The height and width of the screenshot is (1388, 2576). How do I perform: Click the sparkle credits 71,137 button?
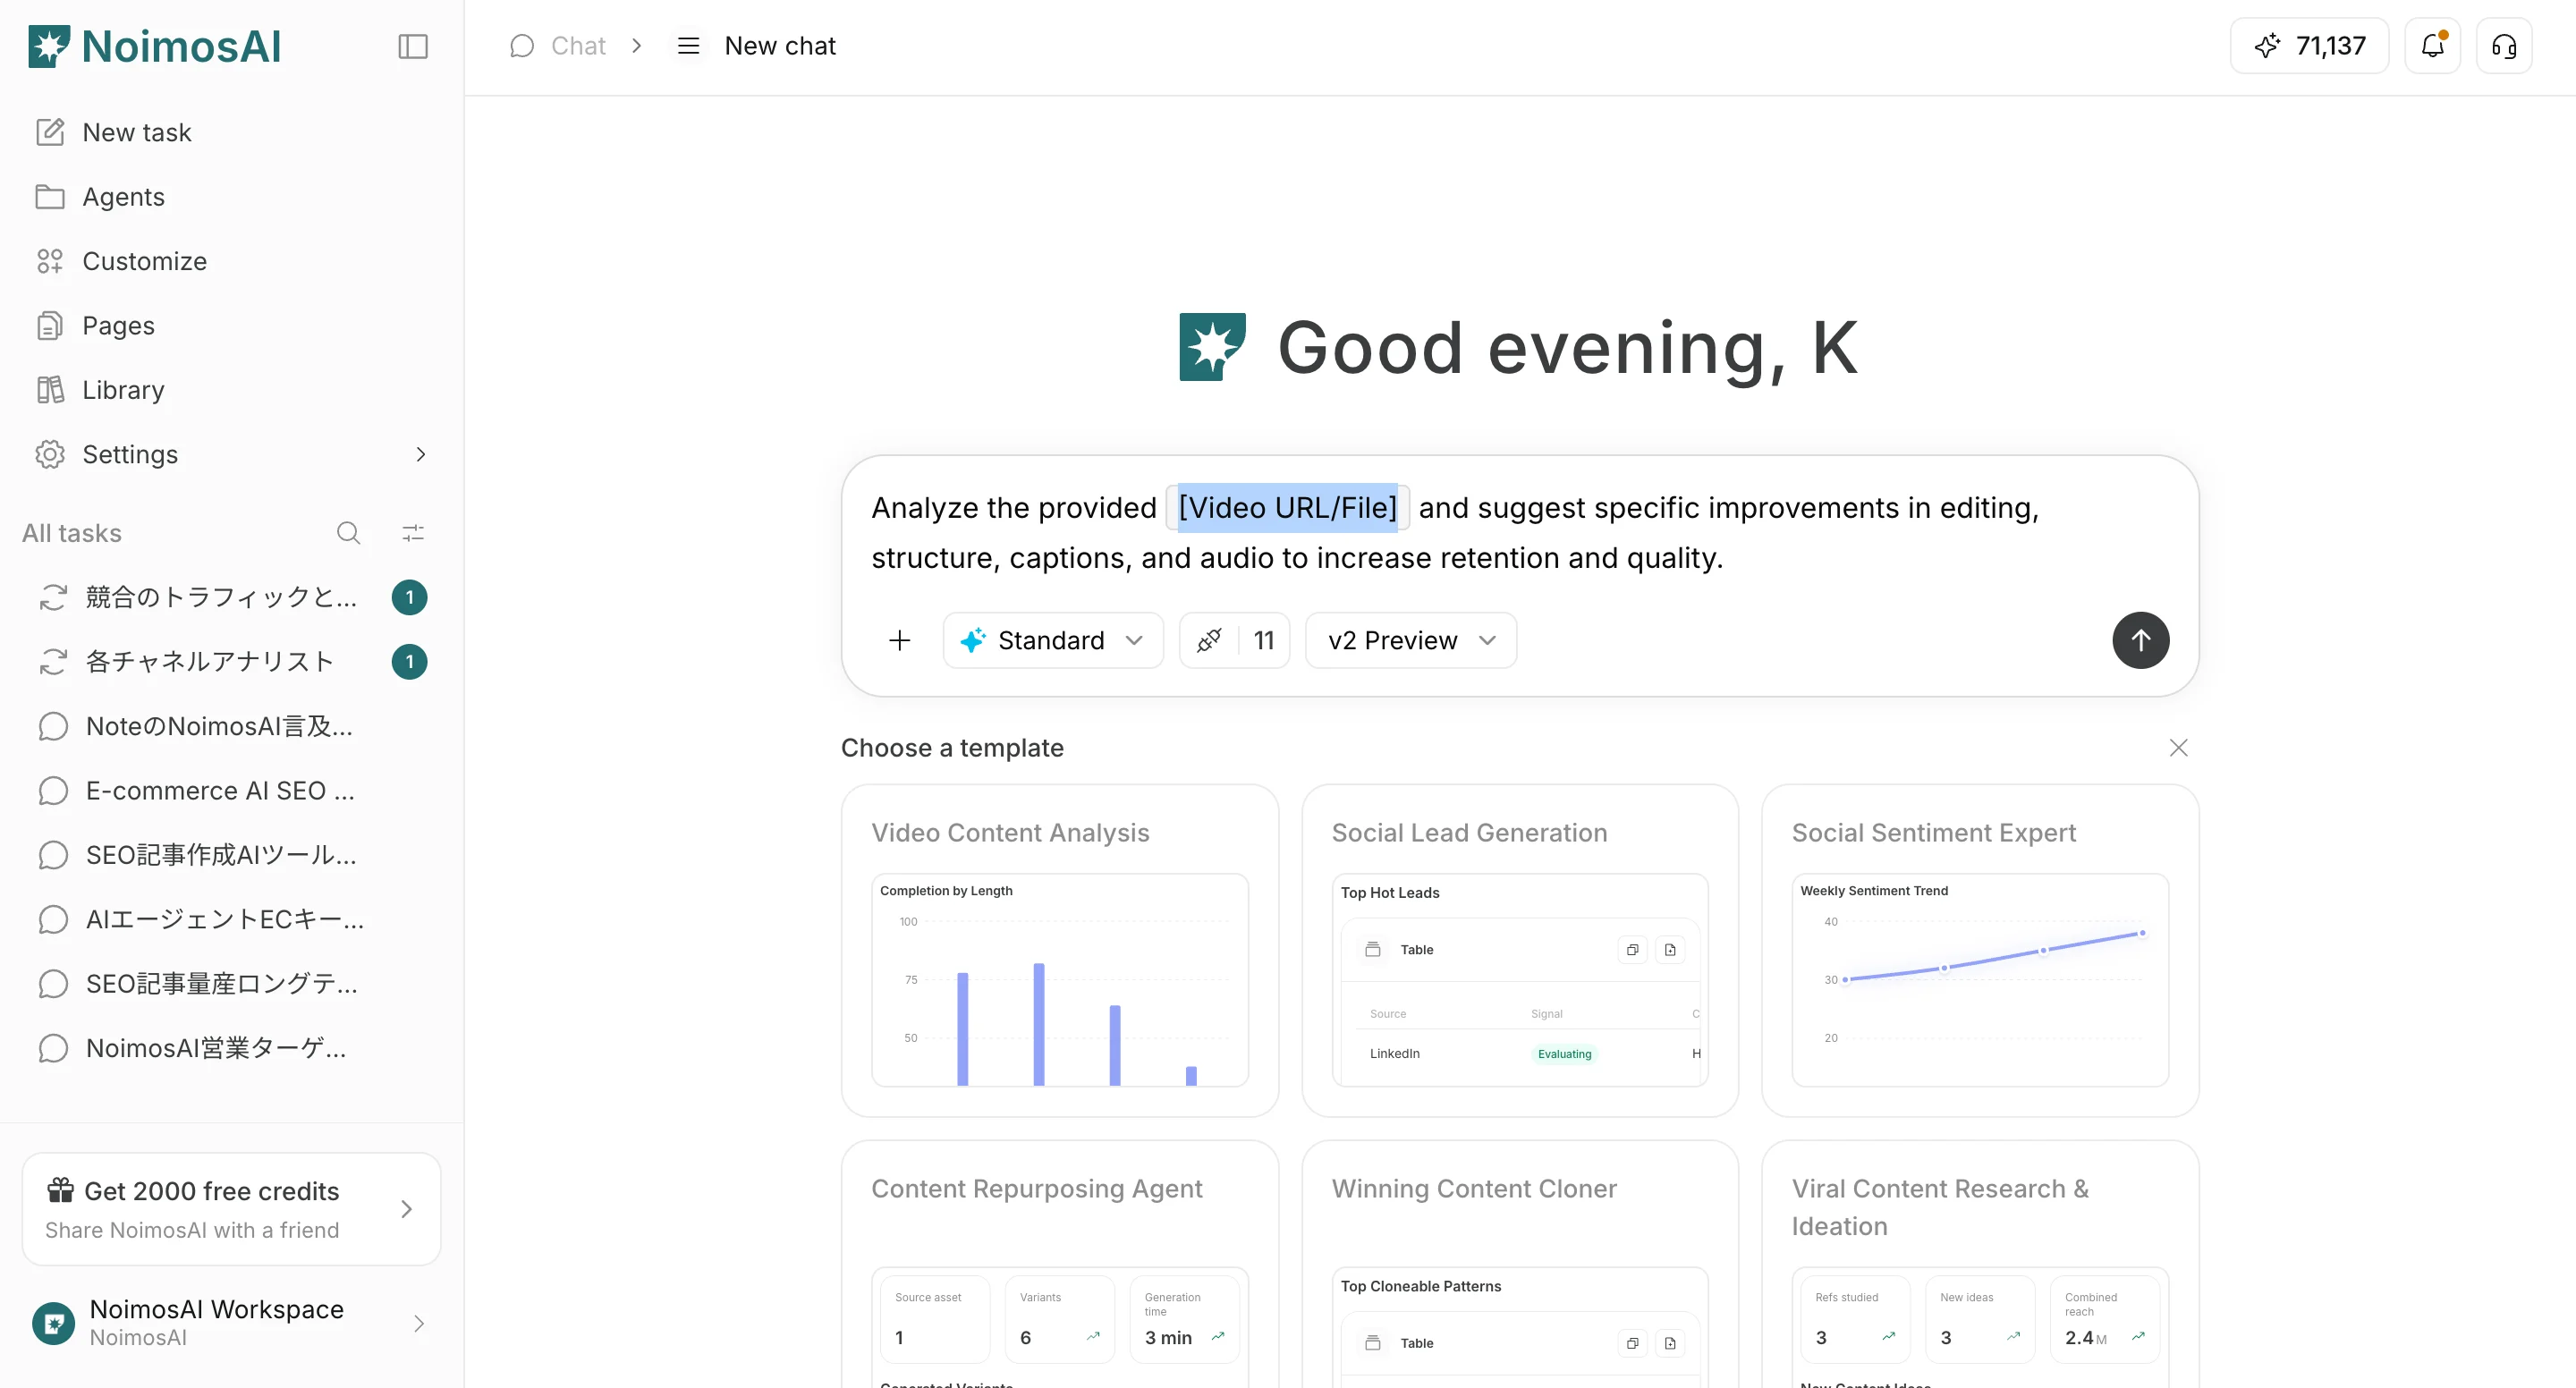tap(2309, 46)
